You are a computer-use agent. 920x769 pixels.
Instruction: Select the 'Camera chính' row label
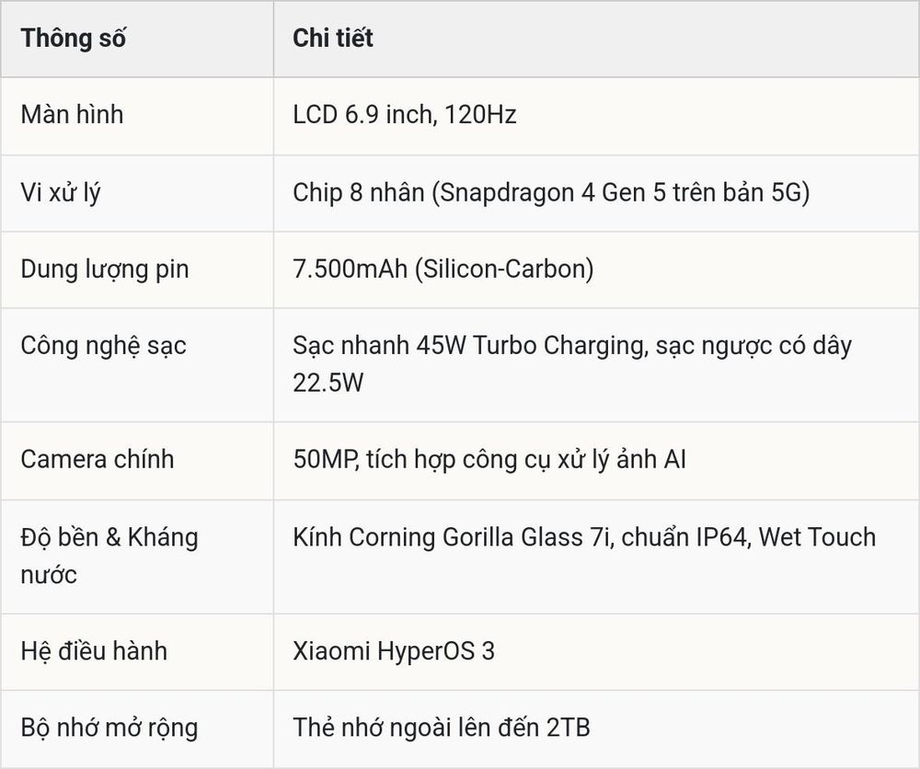pyautogui.click(x=98, y=459)
